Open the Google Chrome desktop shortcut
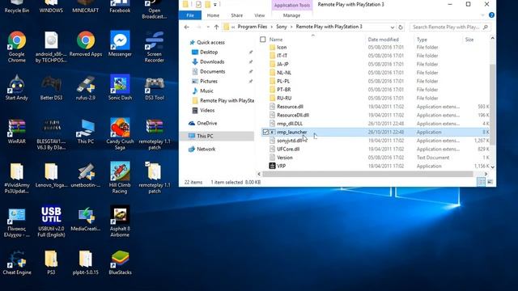 pyautogui.click(x=17, y=47)
